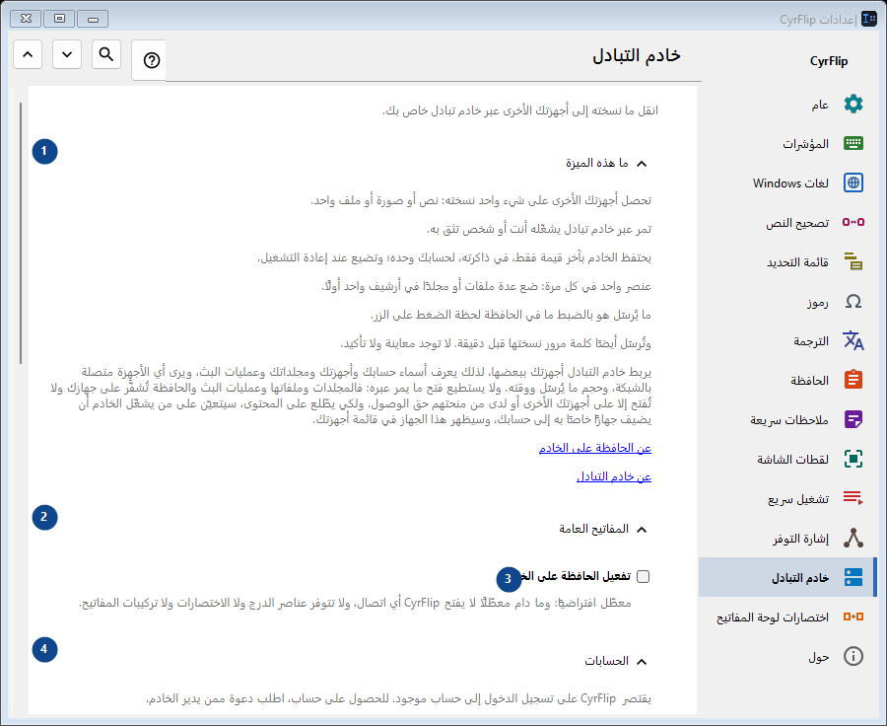Click the CyrFlip sidebar title
Image resolution: width=887 pixels, height=726 pixels.
coord(829,61)
